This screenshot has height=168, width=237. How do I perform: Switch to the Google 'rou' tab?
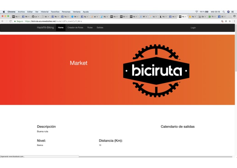pos(152,17)
